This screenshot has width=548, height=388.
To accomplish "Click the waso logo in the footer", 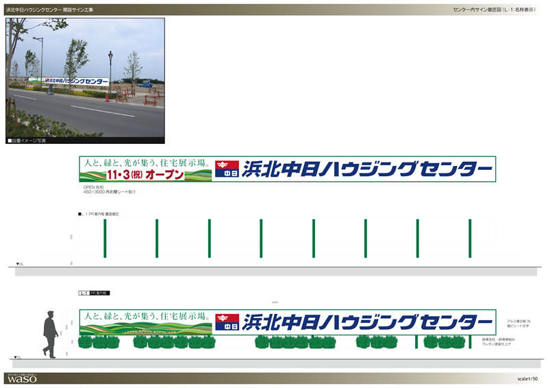I will [x=22, y=379].
